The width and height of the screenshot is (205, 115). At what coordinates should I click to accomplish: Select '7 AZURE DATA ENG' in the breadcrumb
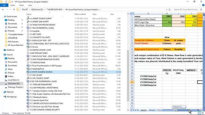54,10
